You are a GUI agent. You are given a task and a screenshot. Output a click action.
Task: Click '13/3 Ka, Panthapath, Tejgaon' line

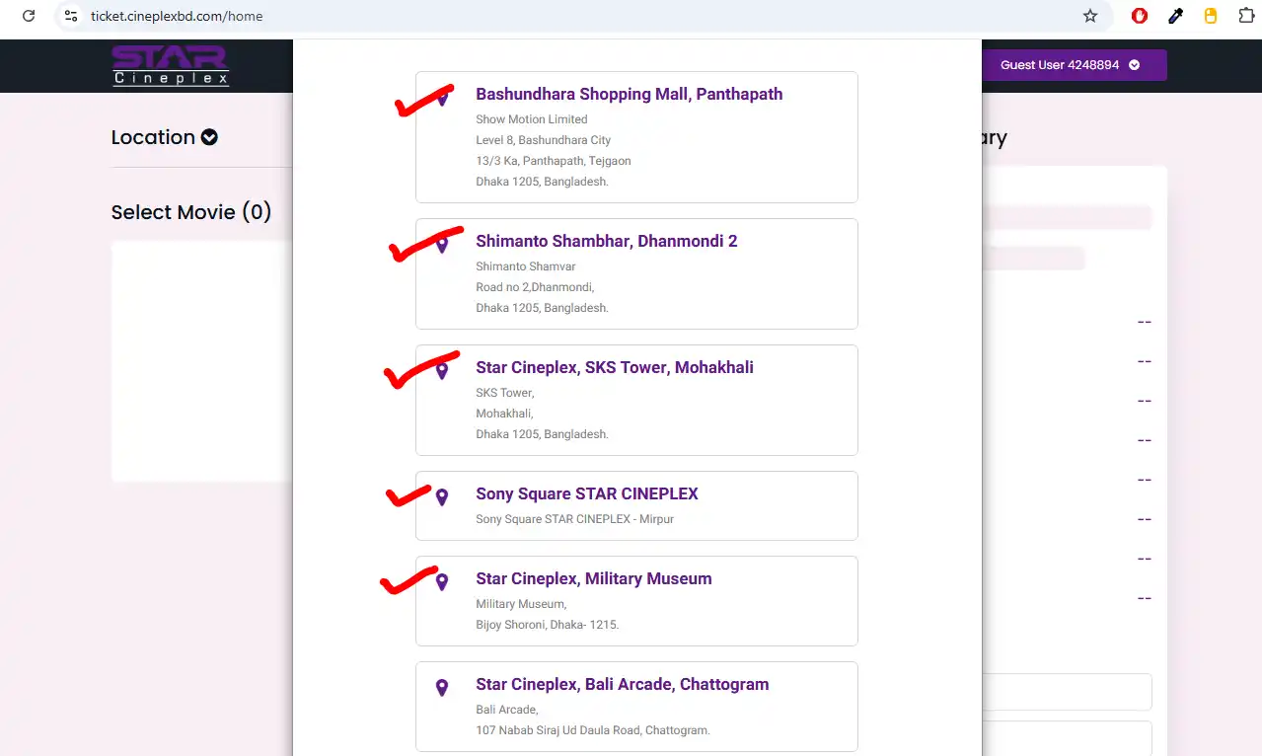[x=553, y=161]
